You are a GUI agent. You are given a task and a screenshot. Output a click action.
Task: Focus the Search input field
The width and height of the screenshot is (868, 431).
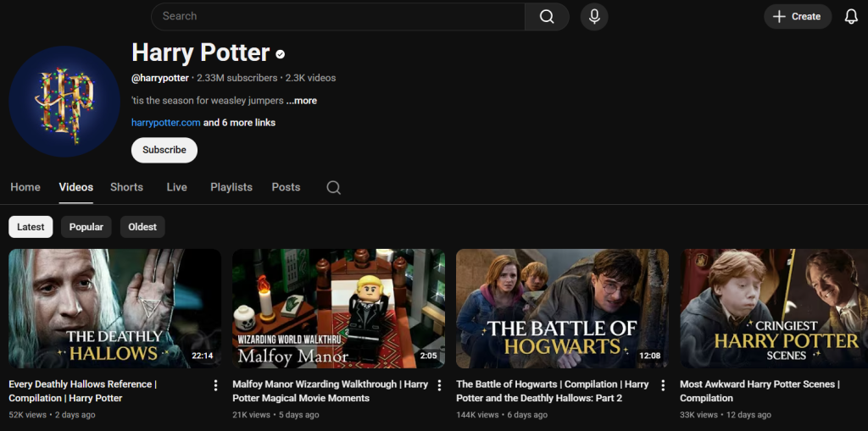pos(337,17)
